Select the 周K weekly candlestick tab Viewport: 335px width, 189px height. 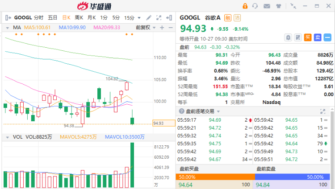79,18
